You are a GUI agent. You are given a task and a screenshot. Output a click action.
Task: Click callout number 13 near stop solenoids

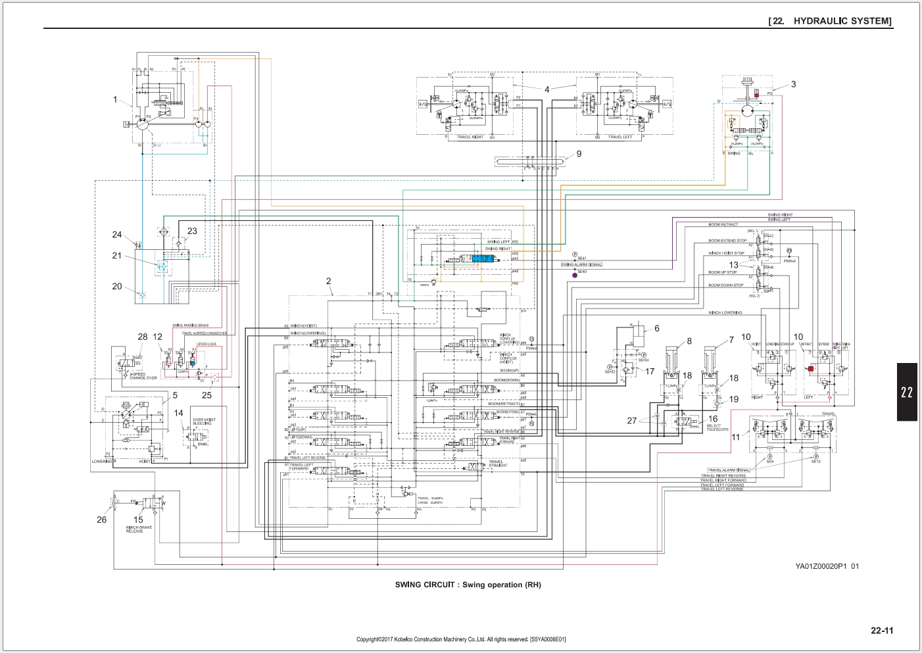click(733, 265)
